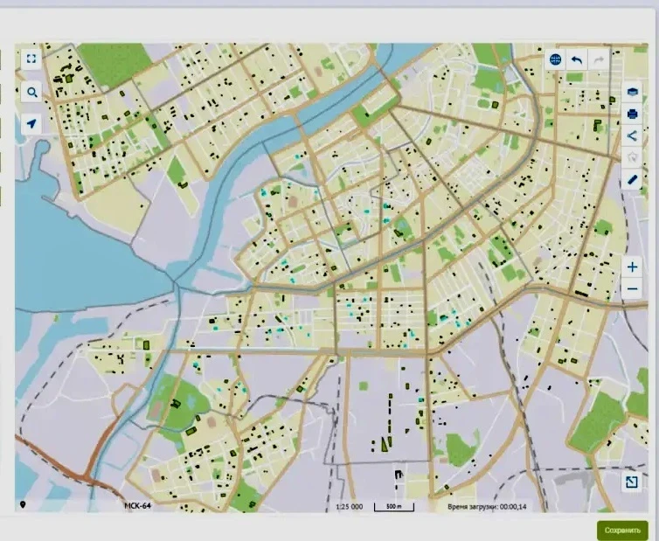Click the МСК-64 coordinate system label
The height and width of the screenshot is (541, 659).
coord(137,506)
